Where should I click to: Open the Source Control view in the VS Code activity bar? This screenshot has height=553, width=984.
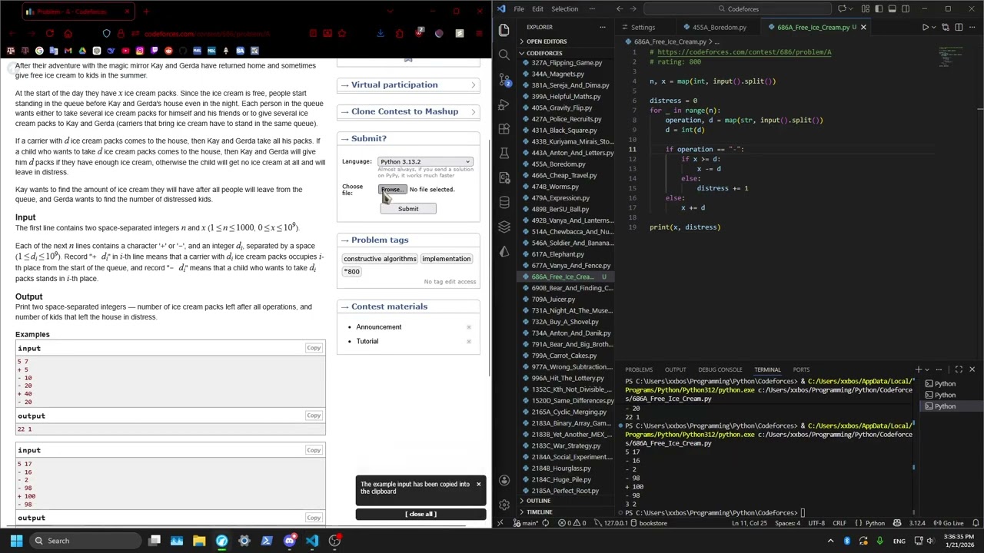(x=504, y=80)
